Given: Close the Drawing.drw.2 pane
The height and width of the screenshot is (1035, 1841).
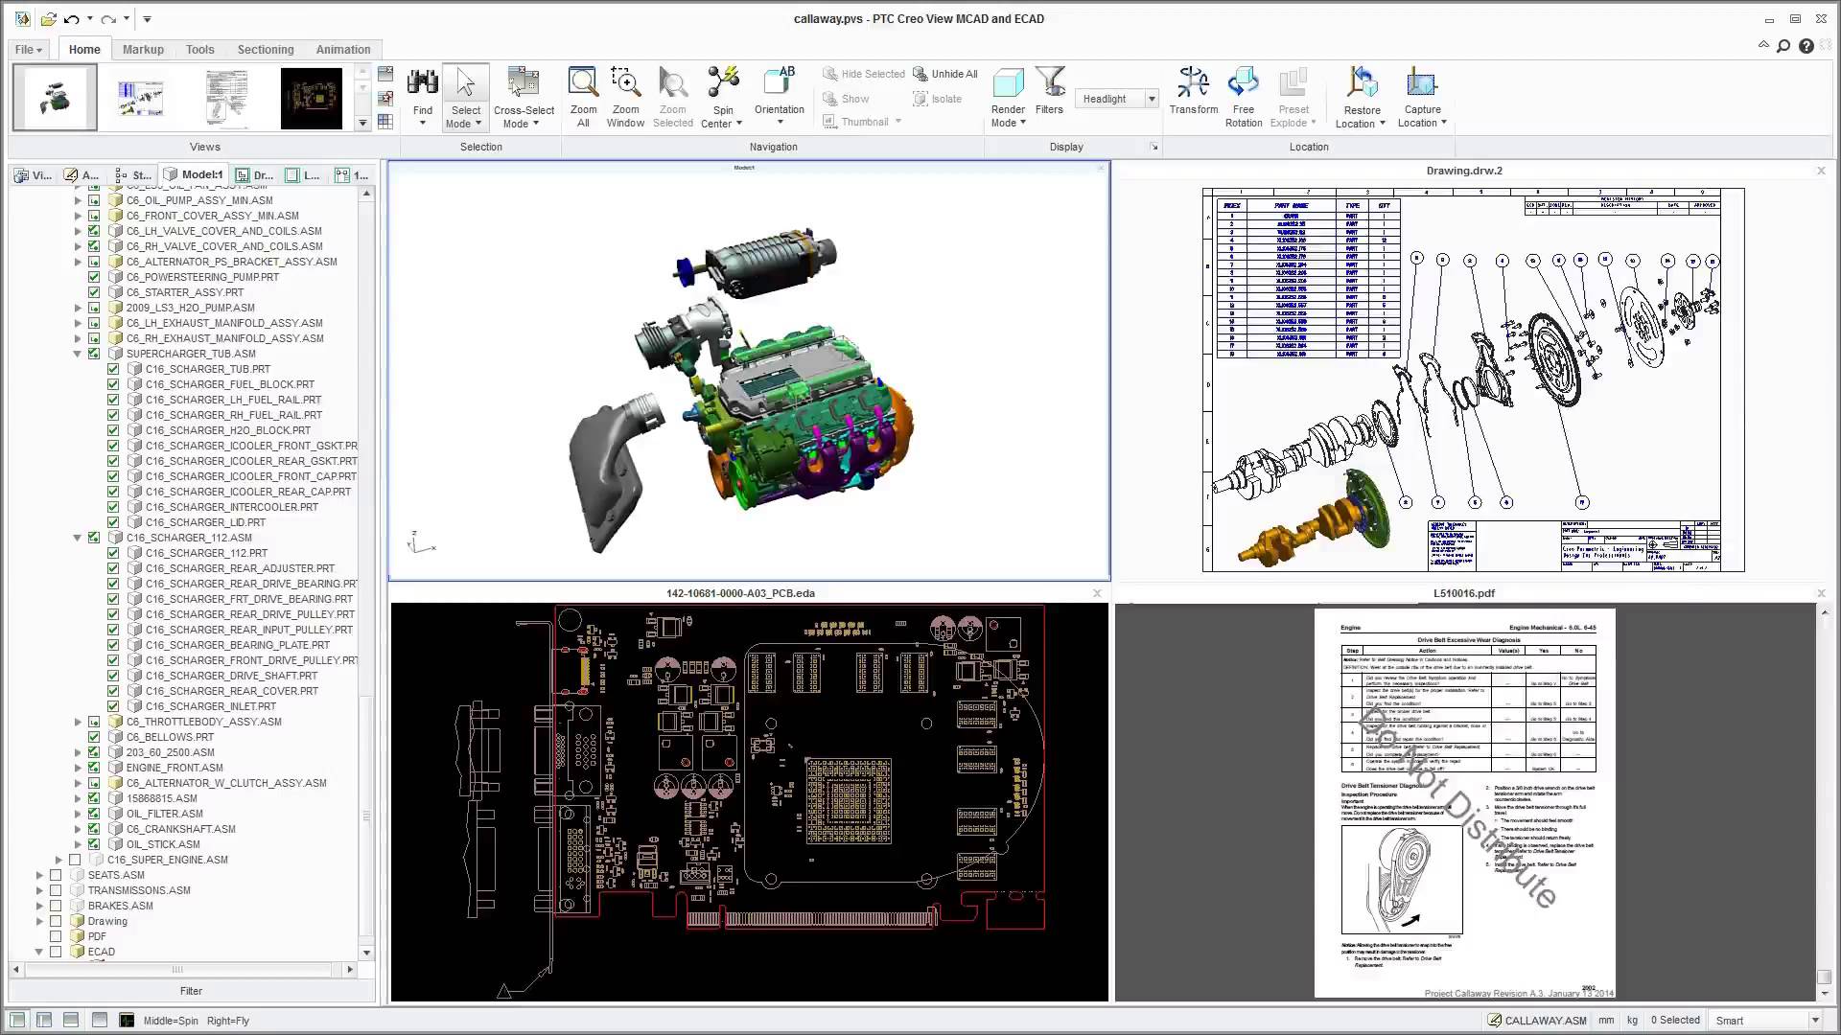Looking at the screenshot, I should click(1821, 171).
